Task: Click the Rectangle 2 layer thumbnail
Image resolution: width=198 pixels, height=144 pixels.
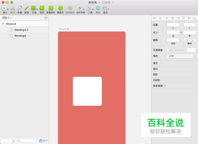Action: [x=11, y=30]
